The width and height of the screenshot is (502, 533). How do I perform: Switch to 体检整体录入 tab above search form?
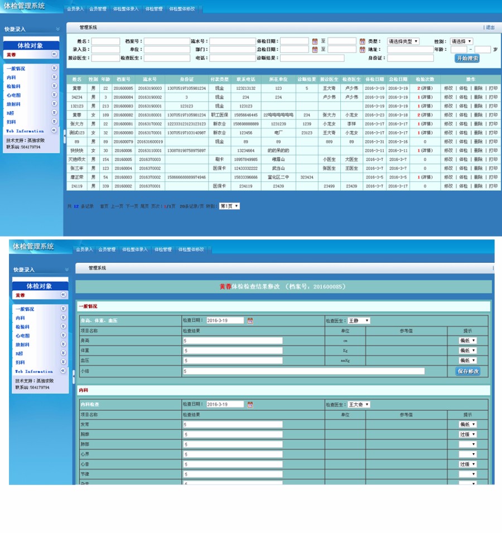click(126, 9)
